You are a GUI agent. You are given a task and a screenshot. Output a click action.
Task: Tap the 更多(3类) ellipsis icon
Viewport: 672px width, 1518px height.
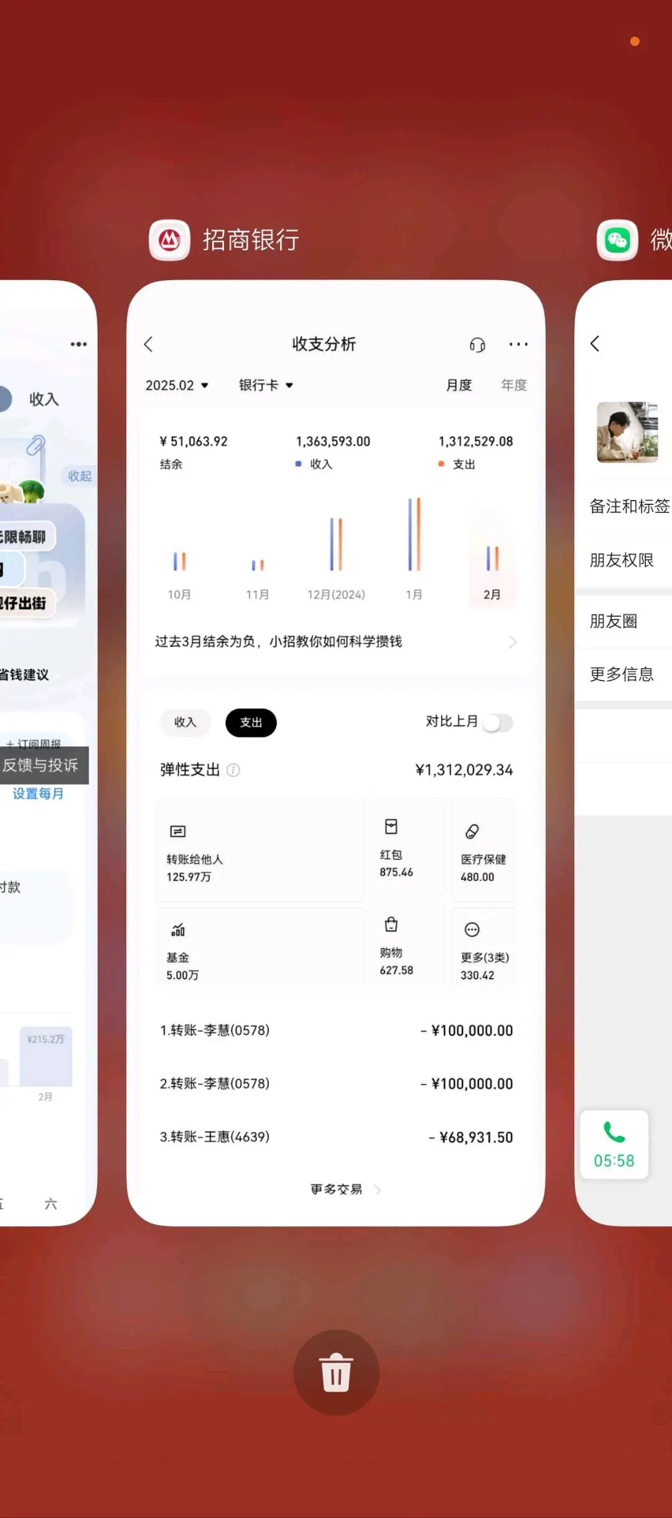472,930
